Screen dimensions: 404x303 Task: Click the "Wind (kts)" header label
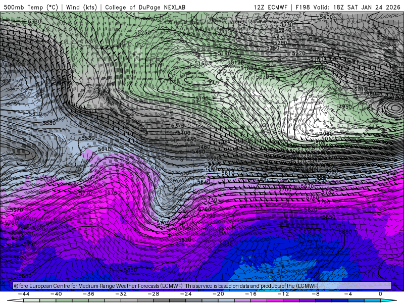(x=81, y=7)
